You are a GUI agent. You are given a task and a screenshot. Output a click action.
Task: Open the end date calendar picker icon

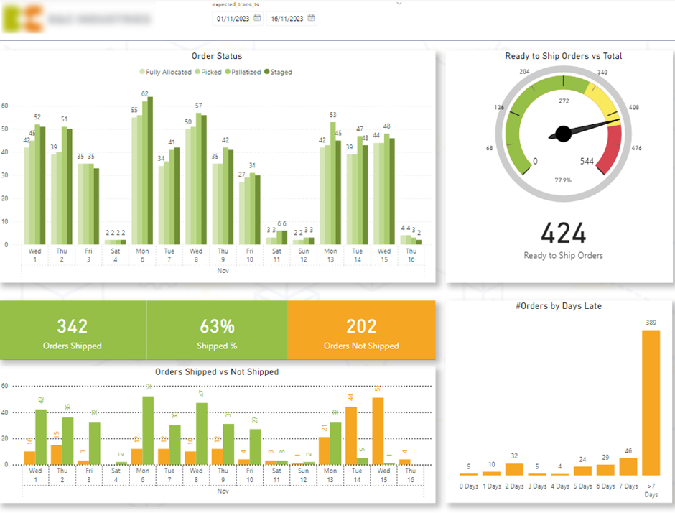click(311, 19)
